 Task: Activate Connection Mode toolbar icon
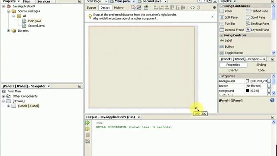[x=139, y=8]
